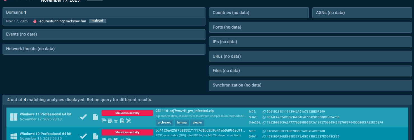Open the edurestunningcrackyow.fun domain entry
This screenshot has height=140, width=414.
pos(63,21)
